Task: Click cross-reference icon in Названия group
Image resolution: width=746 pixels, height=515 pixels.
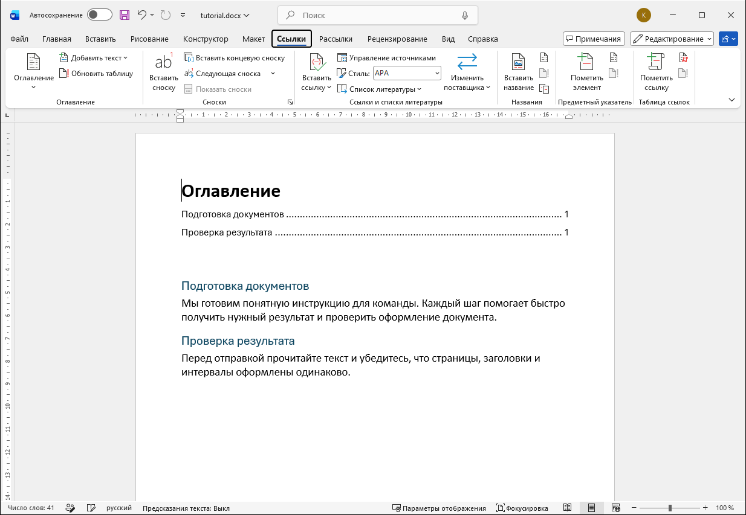Action: coord(544,89)
